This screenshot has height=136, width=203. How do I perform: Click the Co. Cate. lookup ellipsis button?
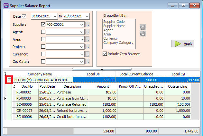coord(87,62)
